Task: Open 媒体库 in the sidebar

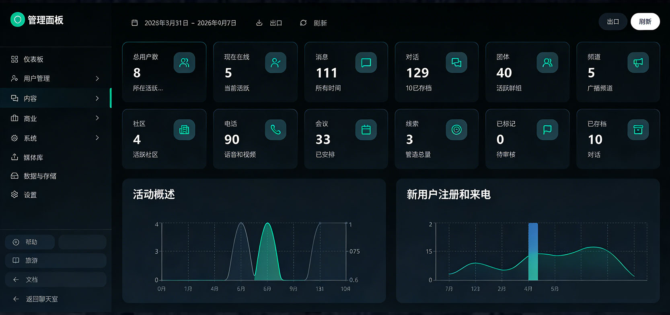Action: (x=55, y=157)
